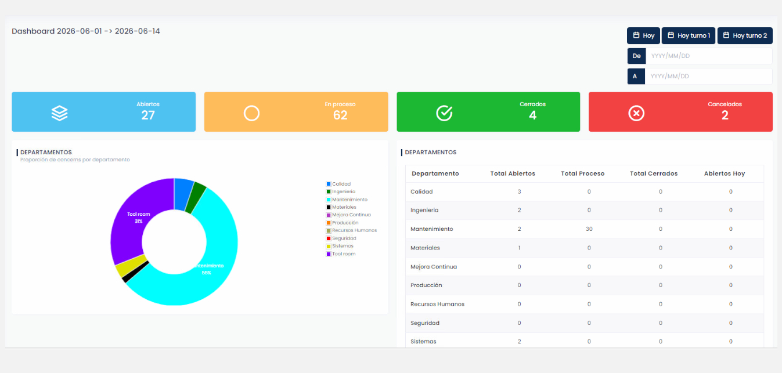Click the checkmark icon in Cerrados card
The image size is (782, 373).
pyautogui.click(x=444, y=113)
